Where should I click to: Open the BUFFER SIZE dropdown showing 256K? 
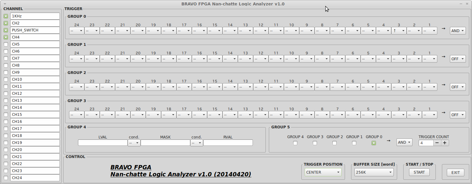coord(374,172)
